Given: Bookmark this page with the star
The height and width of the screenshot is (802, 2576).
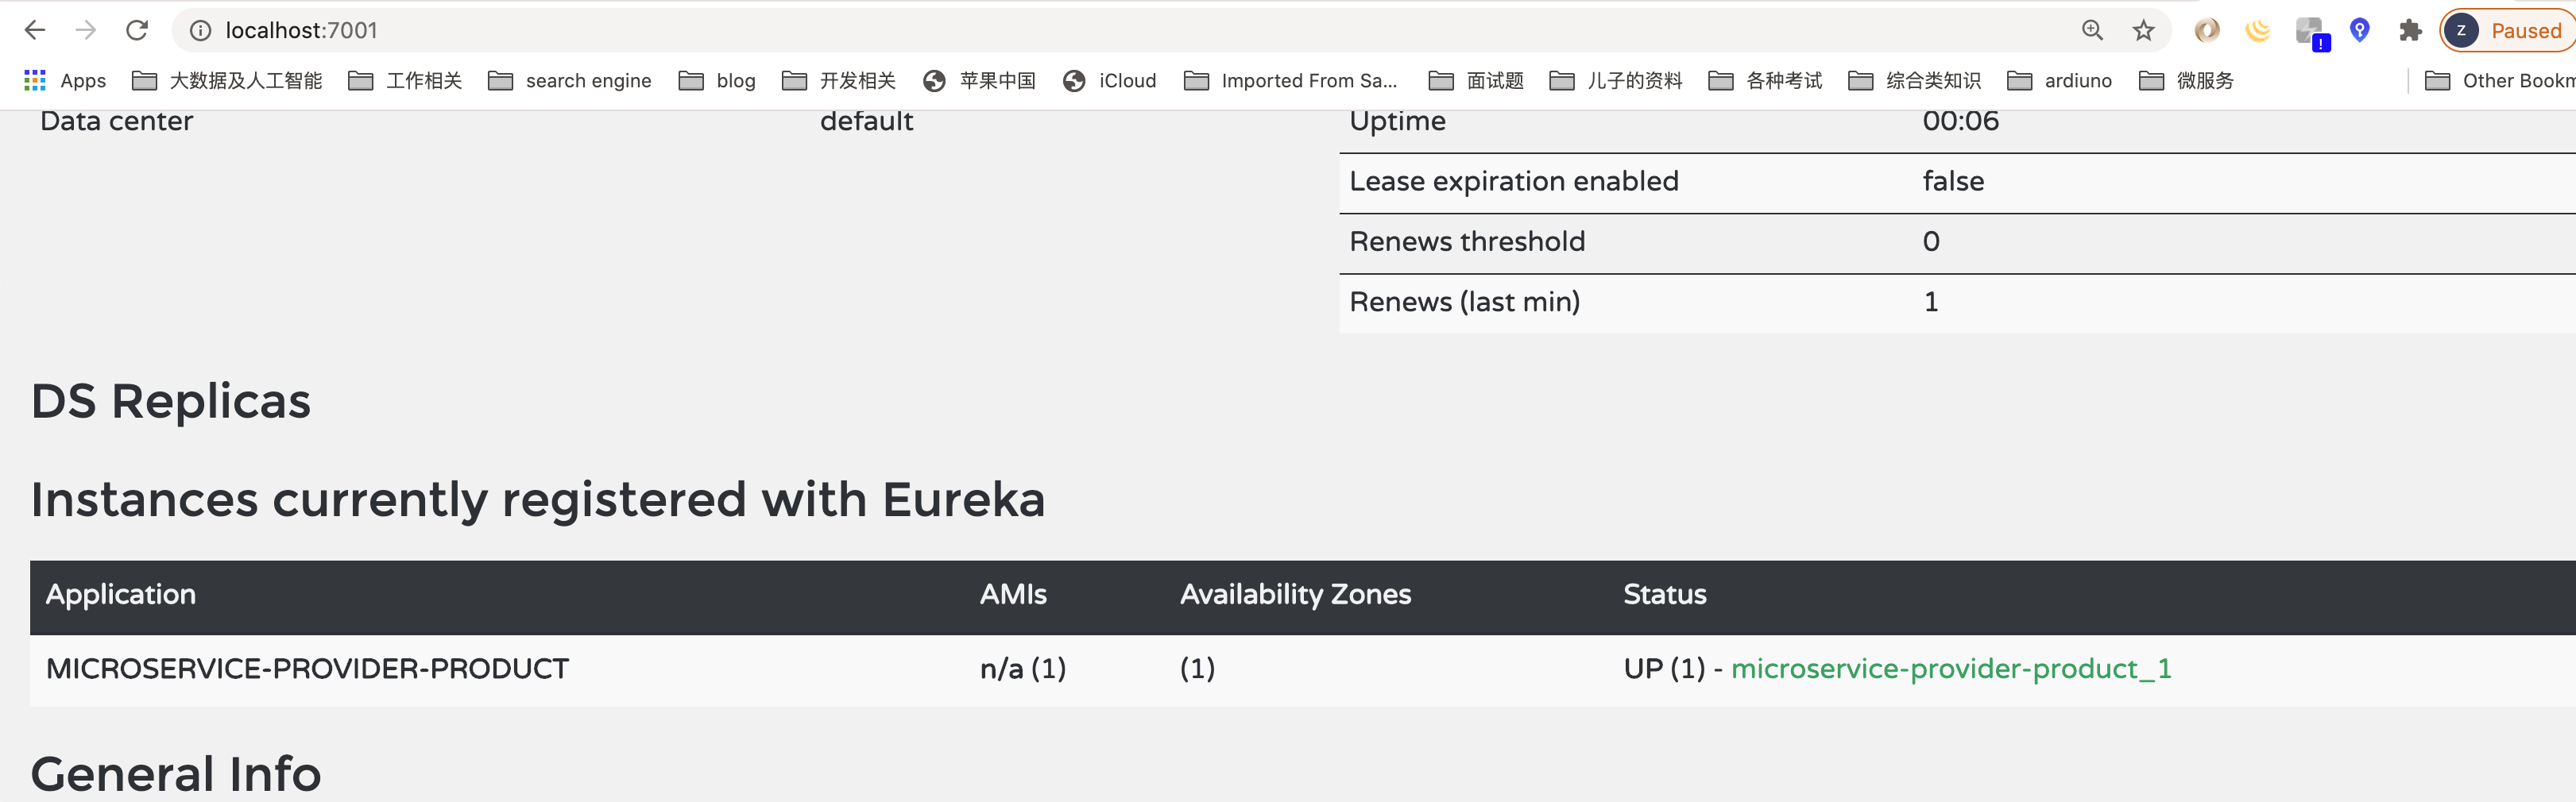Looking at the screenshot, I should click(x=2143, y=31).
